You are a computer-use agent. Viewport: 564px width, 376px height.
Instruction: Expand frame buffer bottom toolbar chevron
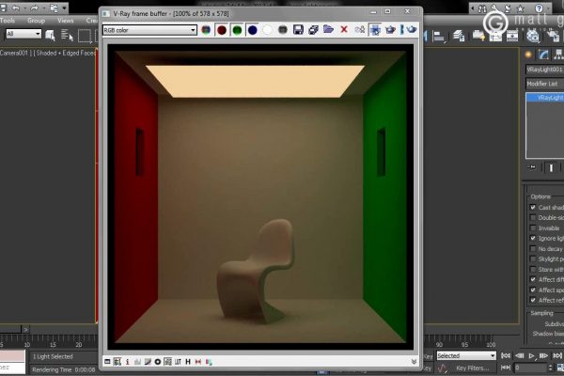[x=414, y=362]
